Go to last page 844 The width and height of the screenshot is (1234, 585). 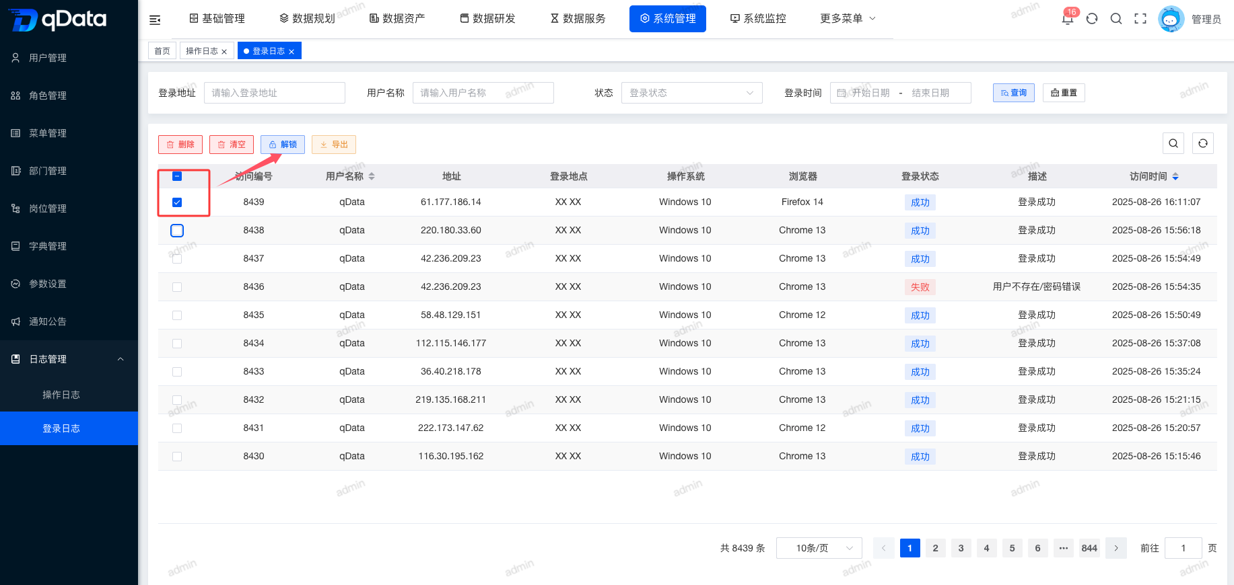[1089, 548]
